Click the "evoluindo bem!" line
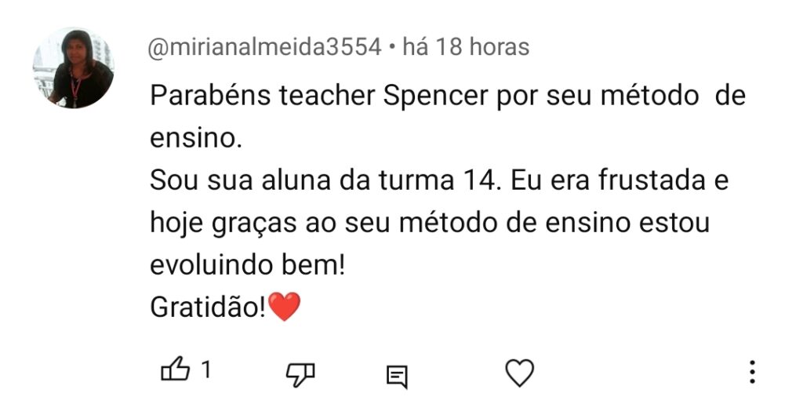 [x=247, y=265]
